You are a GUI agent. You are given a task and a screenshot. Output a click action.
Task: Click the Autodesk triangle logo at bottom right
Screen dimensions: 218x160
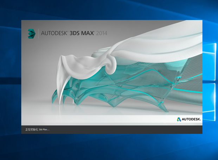click(179, 119)
